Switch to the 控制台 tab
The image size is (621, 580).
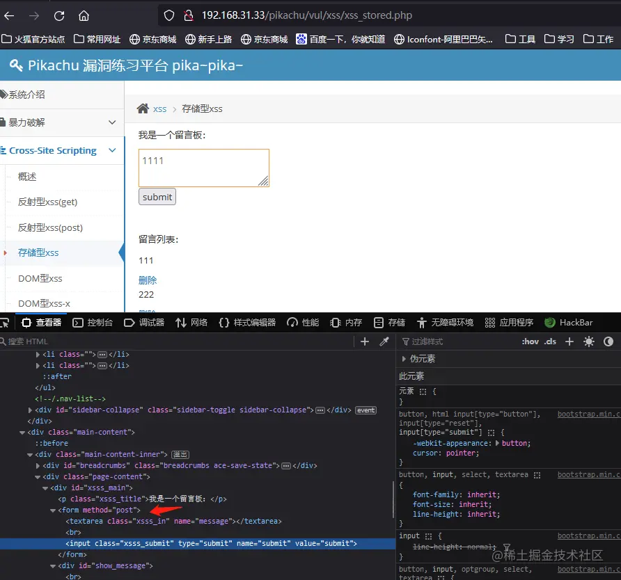(x=93, y=323)
